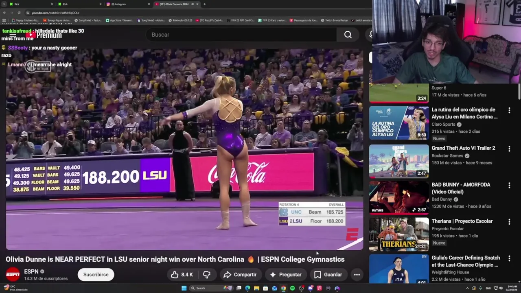Viewport: 521px width, 293px height.
Task: Open options for Alysa Liu video
Action: 509,111
